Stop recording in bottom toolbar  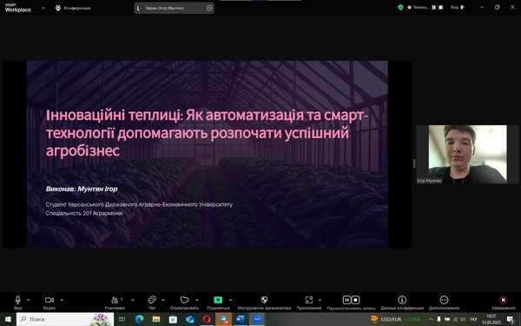(x=355, y=300)
